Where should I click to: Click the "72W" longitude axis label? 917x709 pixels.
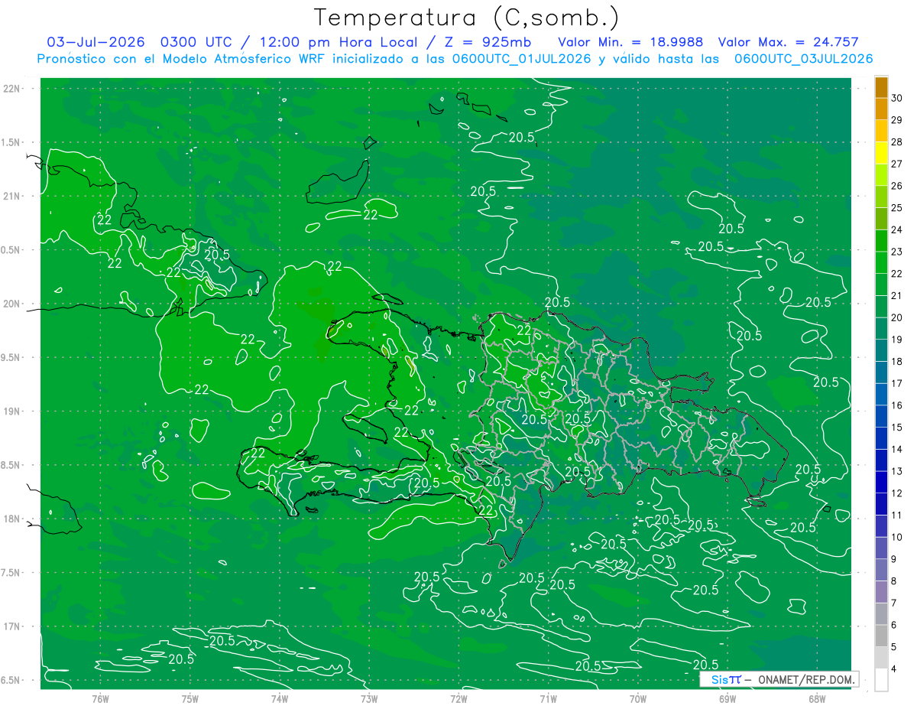458,699
